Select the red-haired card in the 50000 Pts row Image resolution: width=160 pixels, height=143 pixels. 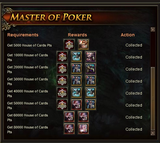[x=76, y=104]
